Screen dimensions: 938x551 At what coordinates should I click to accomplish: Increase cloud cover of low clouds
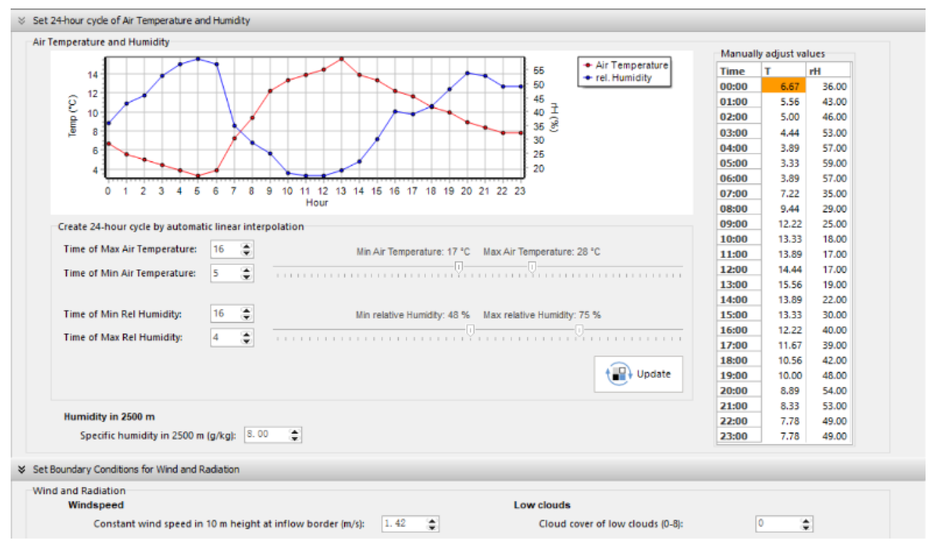(806, 520)
